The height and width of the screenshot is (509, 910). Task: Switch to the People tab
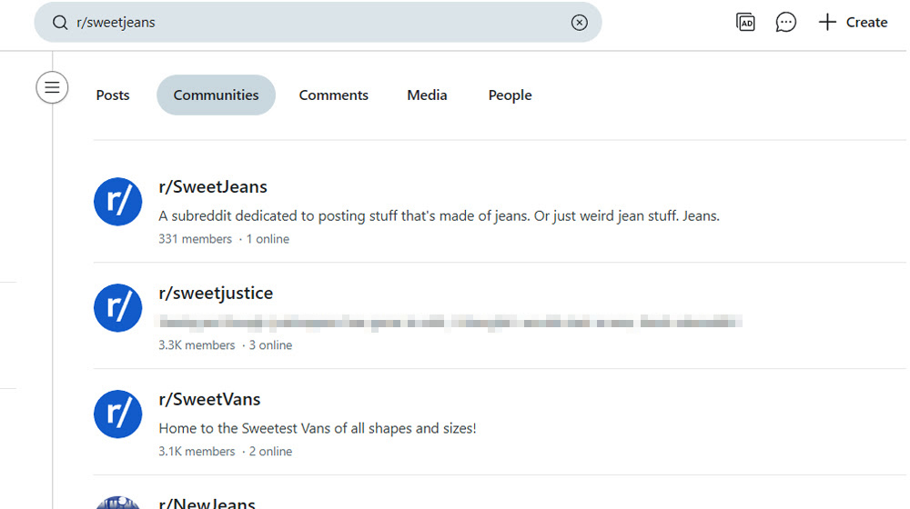510,95
